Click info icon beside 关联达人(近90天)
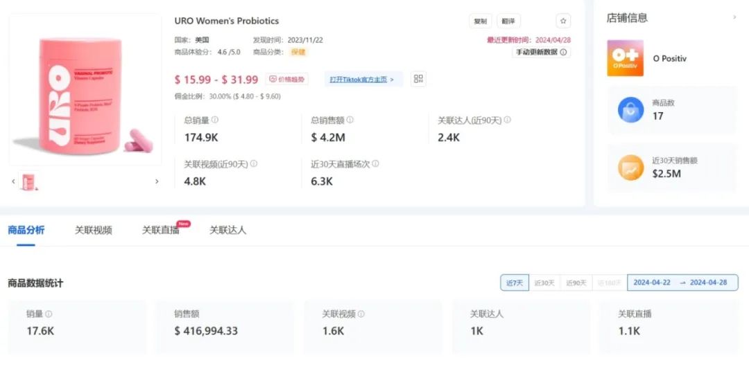Viewport: 749px width, 367px height. pyautogui.click(x=507, y=120)
